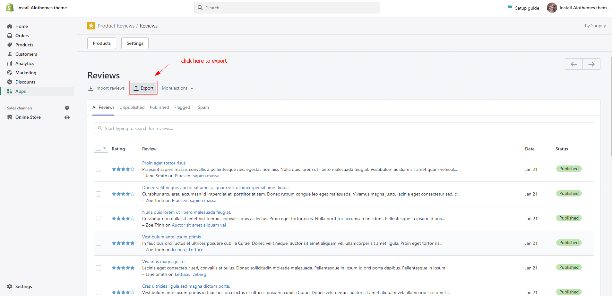The image size is (612, 296).
Task: Open the select-all checkbox dropdown
Action: (105, 148)
